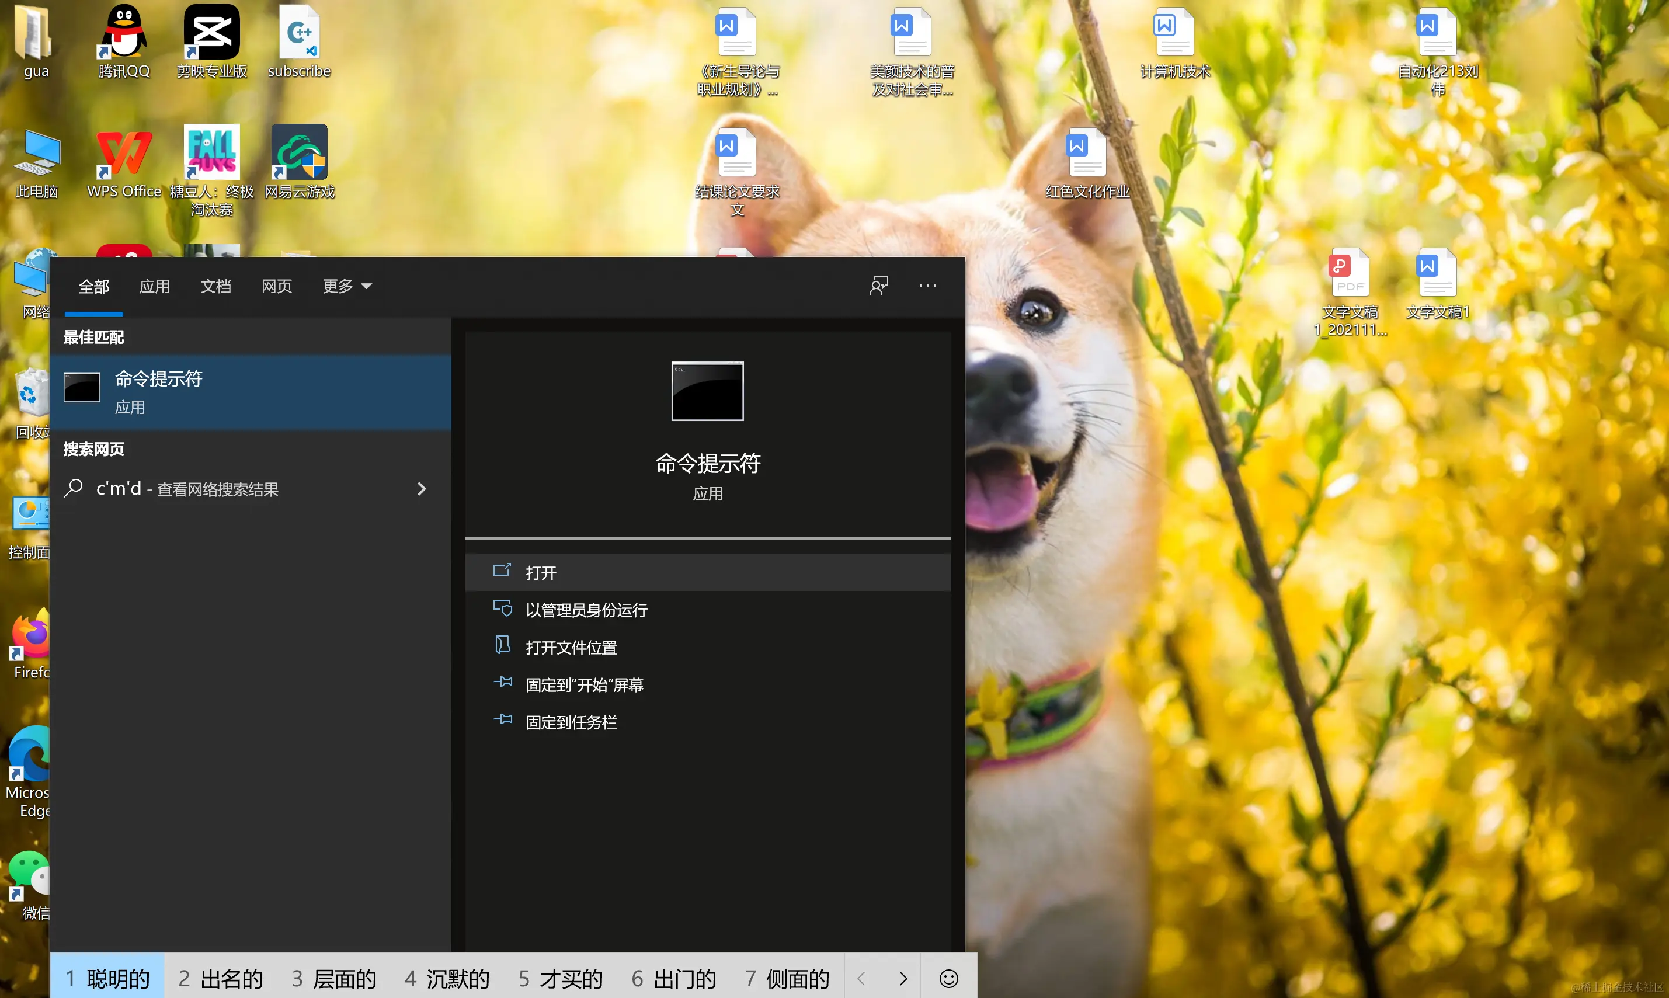Expand the 更多 dropdown menu
Screen dimensions: 1669x998
click(346, 285)
